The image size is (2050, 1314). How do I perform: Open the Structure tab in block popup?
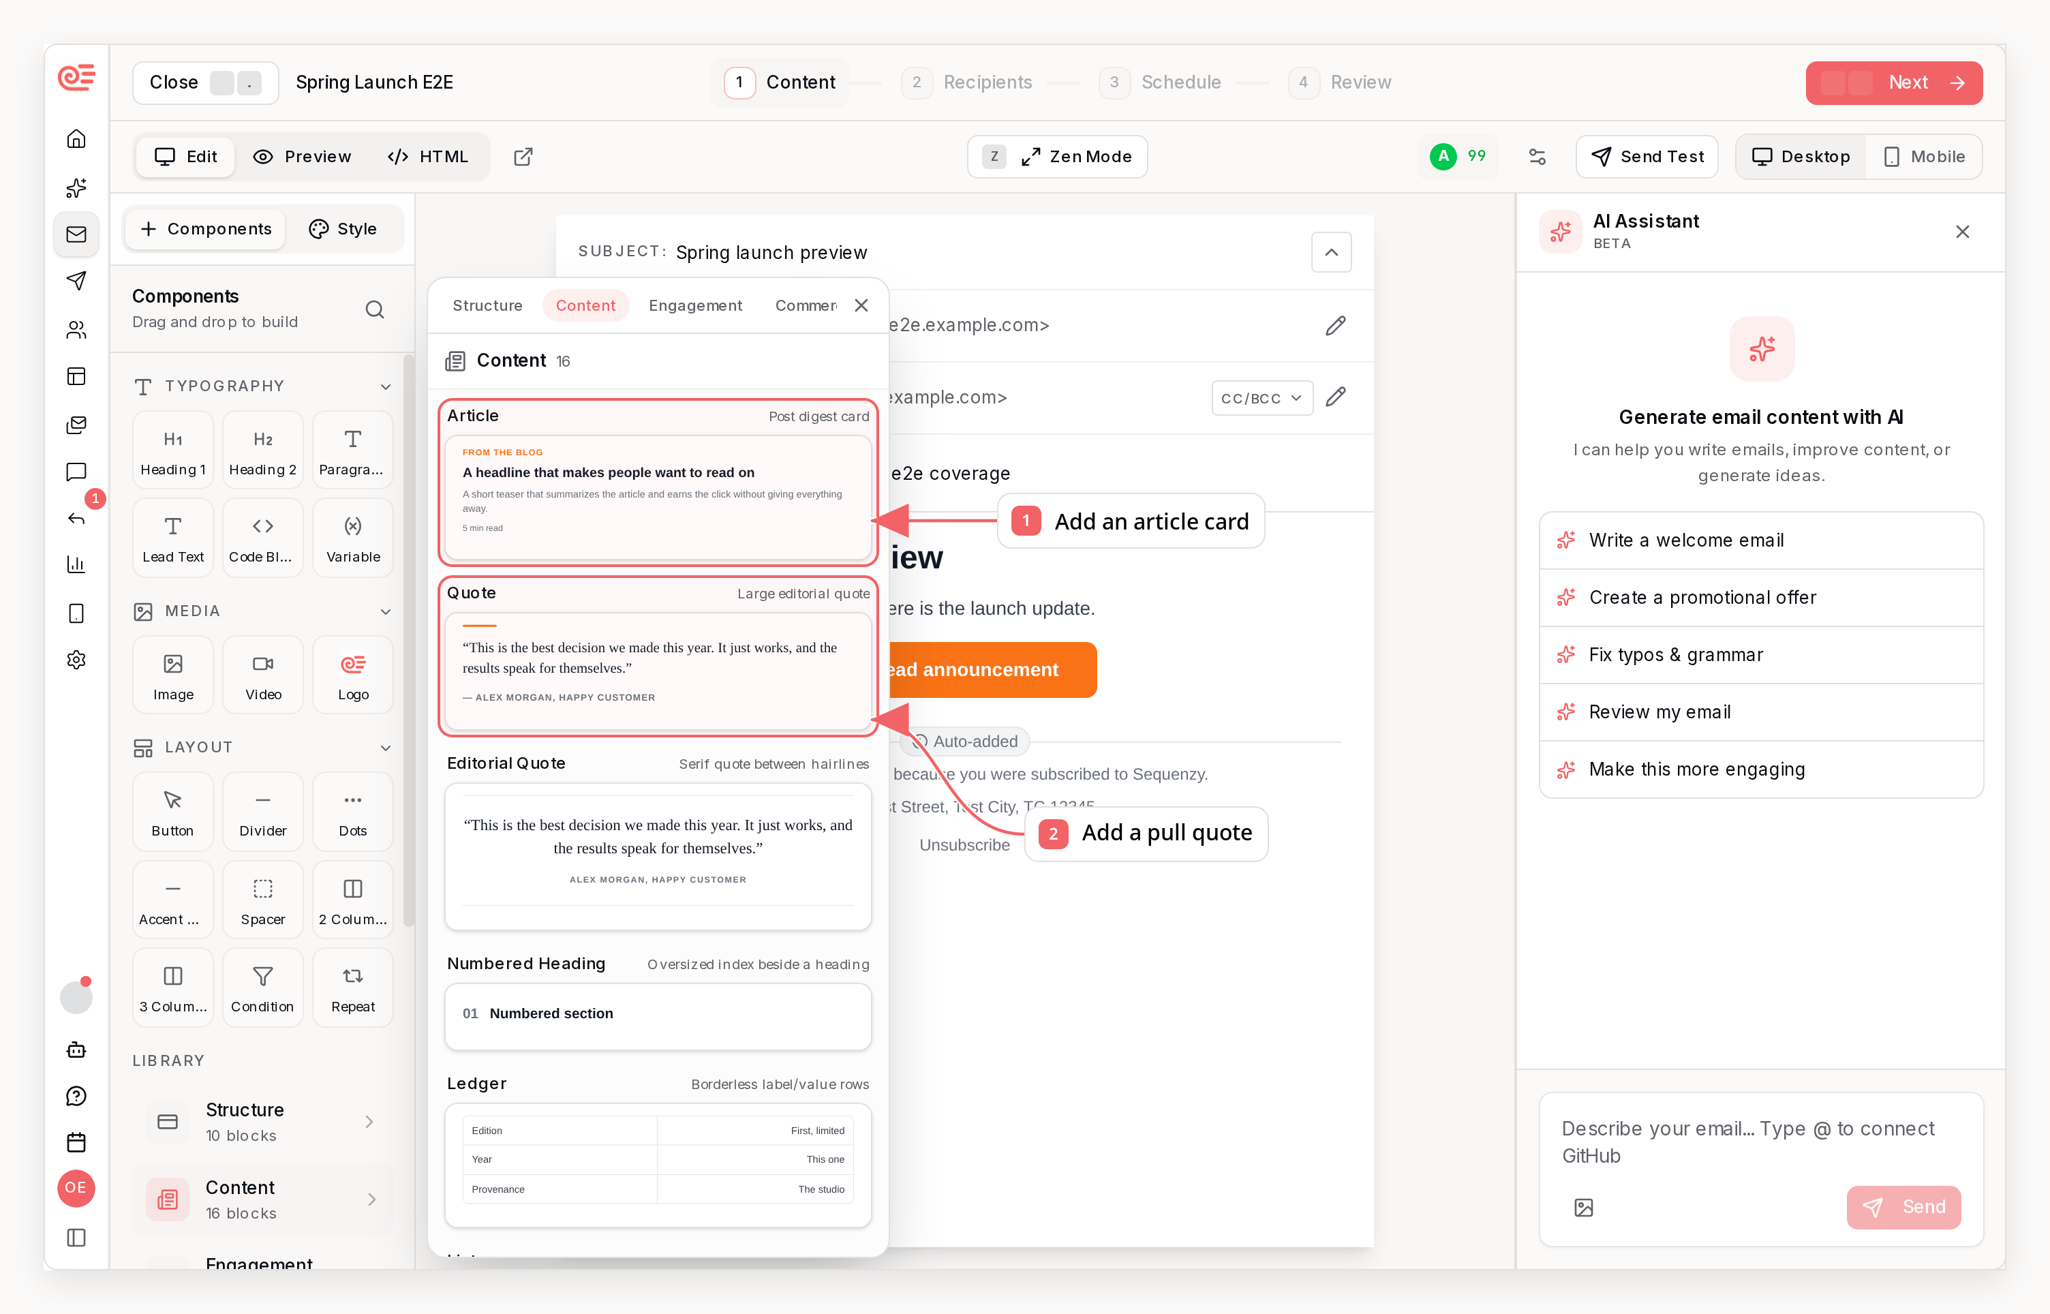[x=487, y=305]
